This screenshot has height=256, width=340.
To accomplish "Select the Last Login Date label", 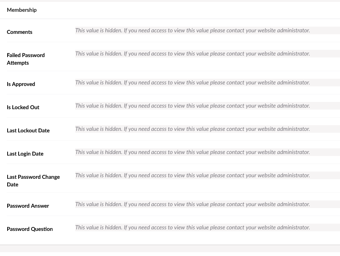I will point(25,154).
